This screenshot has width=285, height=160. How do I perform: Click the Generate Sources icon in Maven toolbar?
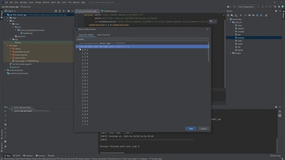(232, 16)
